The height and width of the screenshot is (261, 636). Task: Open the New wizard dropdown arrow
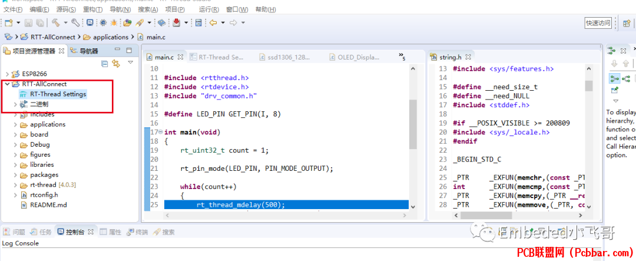(x=18, y=23)
